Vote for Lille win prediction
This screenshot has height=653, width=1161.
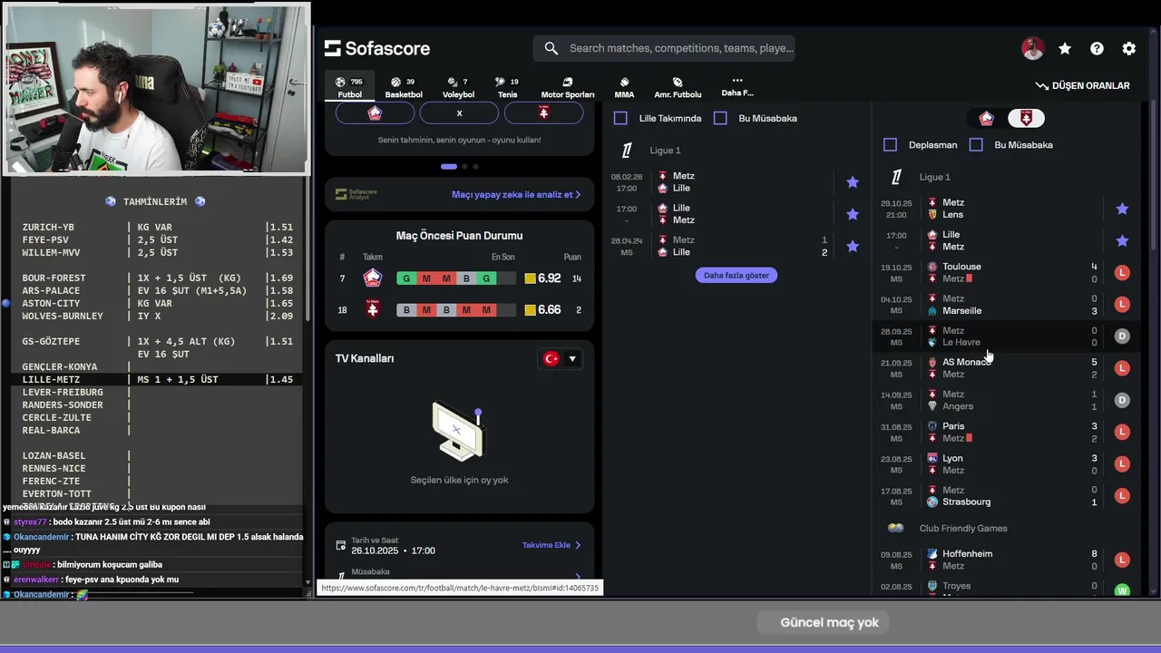point(375,113)
